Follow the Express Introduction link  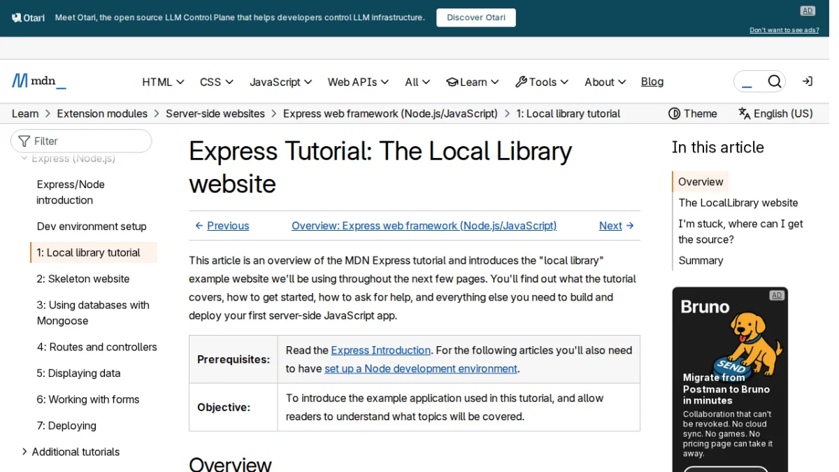pos(381,350)
